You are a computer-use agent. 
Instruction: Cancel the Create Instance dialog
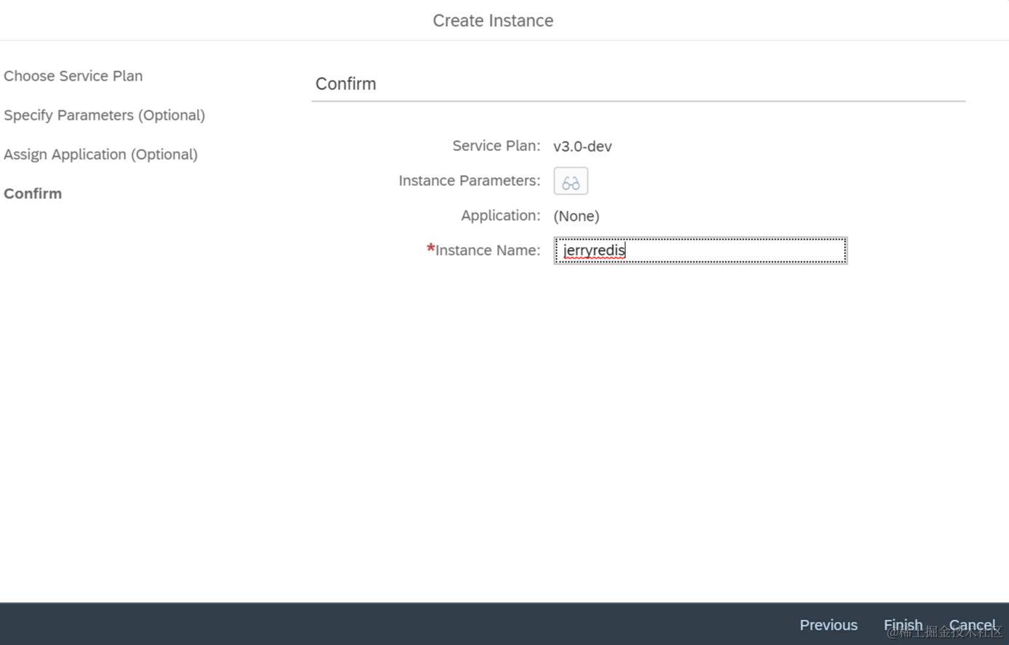(x=973, y=625)
